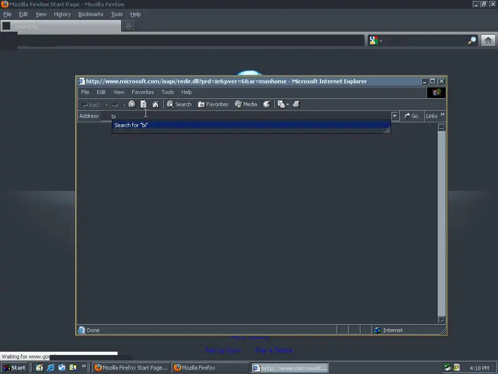Switch to Mozilla Firefox Start Page taskbar button

(131, 368)
